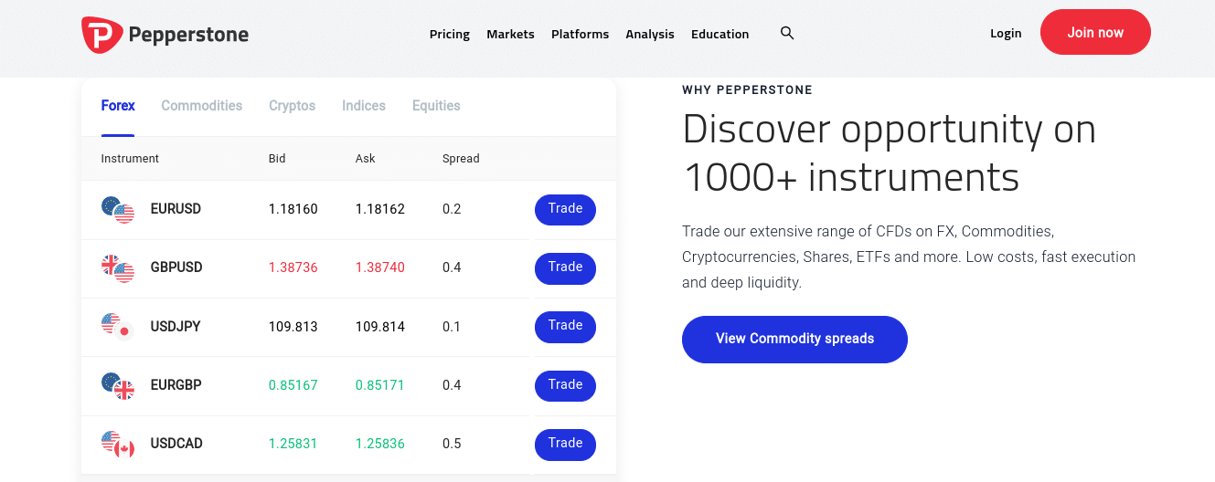Click EURUSD ask value 1.18162

(380, 209)
